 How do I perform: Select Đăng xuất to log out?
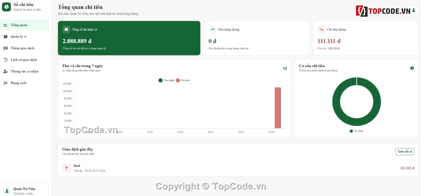tap(24, 83)
